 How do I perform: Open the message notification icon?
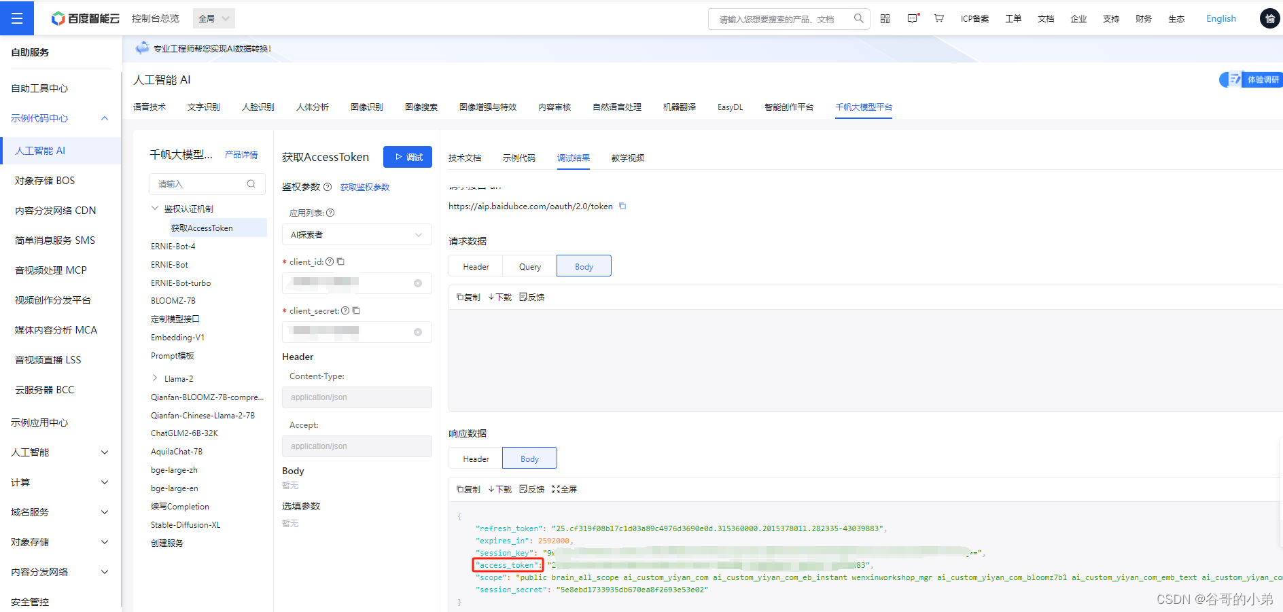913,18
